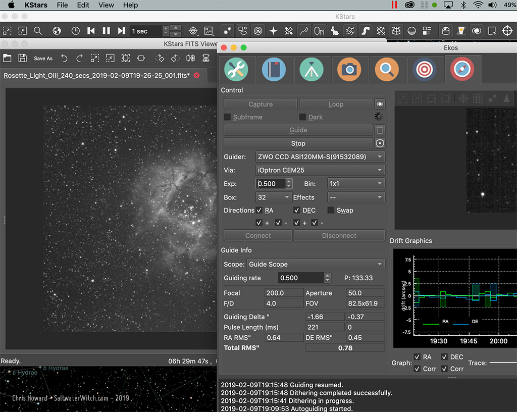Pause the KStars simulation clock

(106, 31)
